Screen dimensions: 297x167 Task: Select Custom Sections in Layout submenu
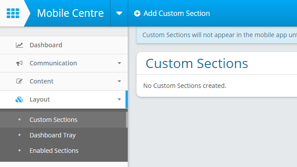click(64, 120)
